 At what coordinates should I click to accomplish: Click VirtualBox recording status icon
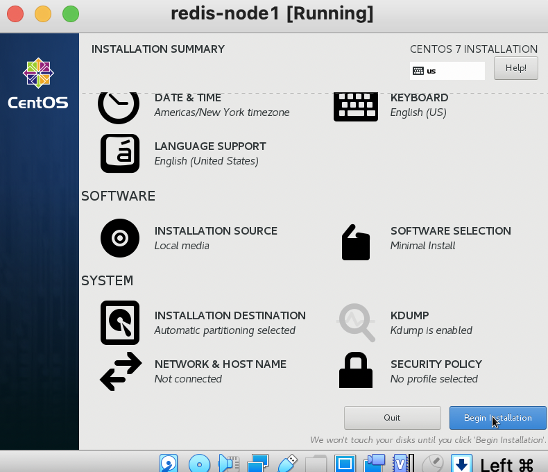pyautogui.click(x=375, y=464)
